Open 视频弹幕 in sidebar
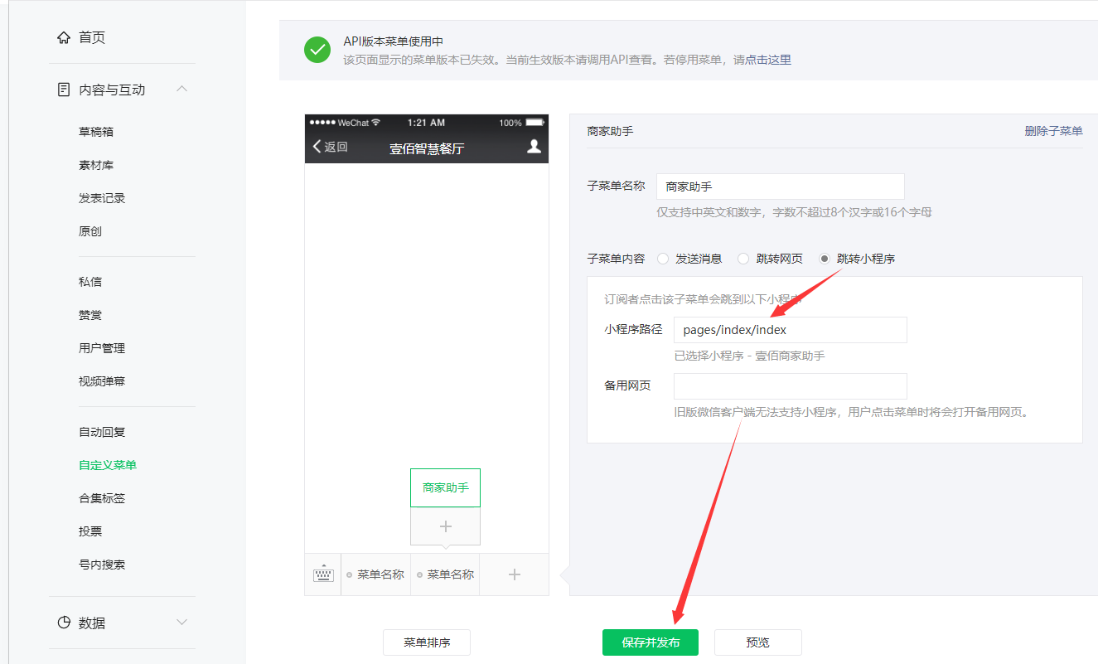Viewport: 1098px width, 664px height. point(102,381)
